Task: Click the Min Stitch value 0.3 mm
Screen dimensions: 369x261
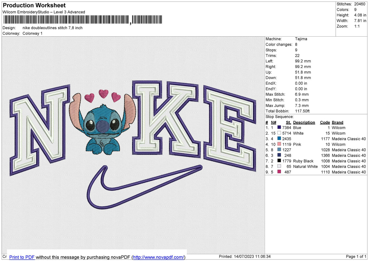Action: click(x=302, y=100)
